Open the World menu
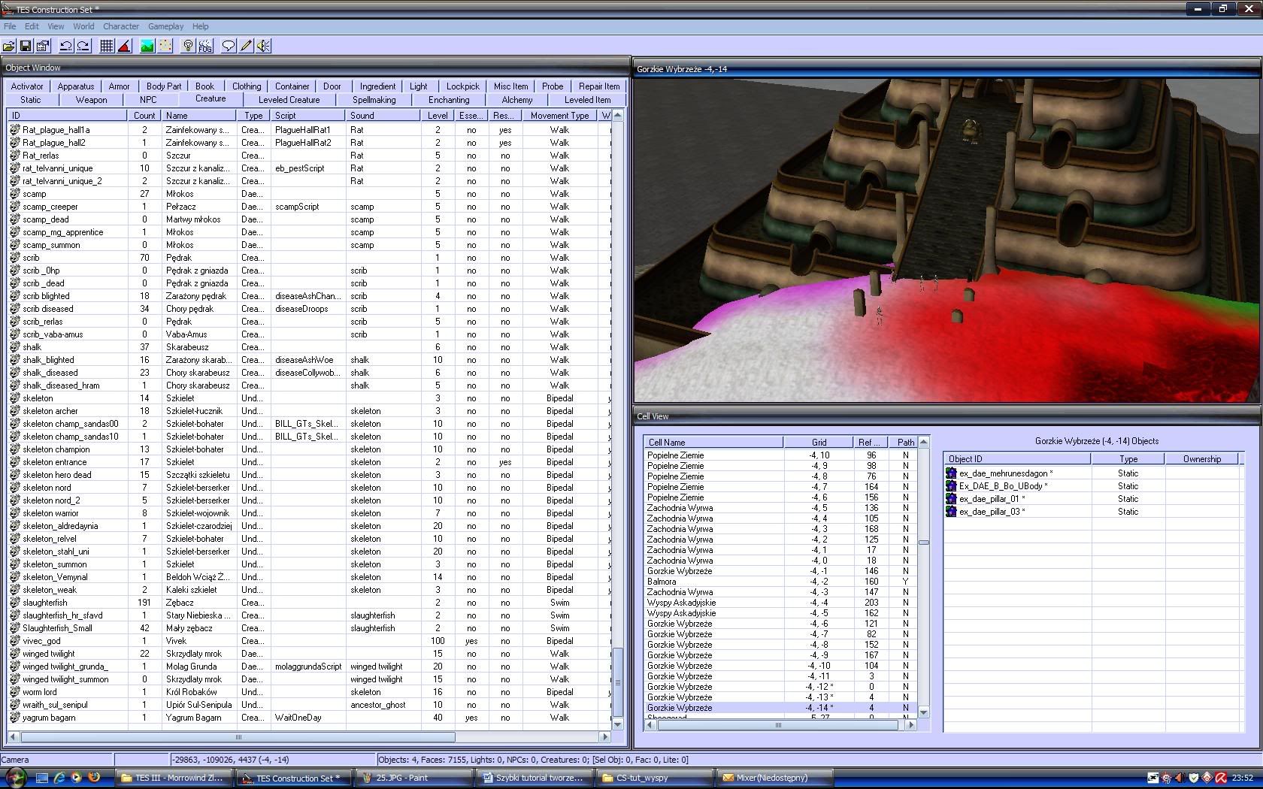The height and width of the screenshot is (789, 1263). pos(83,26)
